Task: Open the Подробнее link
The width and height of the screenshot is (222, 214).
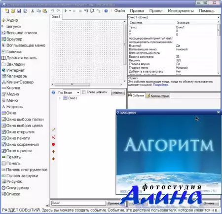Action: (x=160, y=85)
